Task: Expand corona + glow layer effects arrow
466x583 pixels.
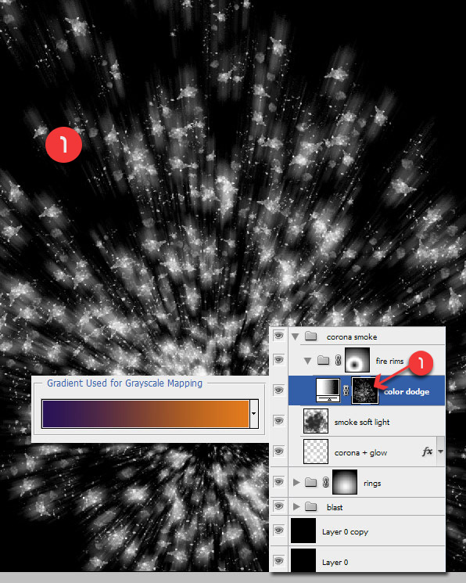Action: click(441, 452)
